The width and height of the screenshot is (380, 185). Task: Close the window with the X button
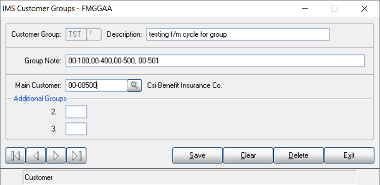point(364,9)
